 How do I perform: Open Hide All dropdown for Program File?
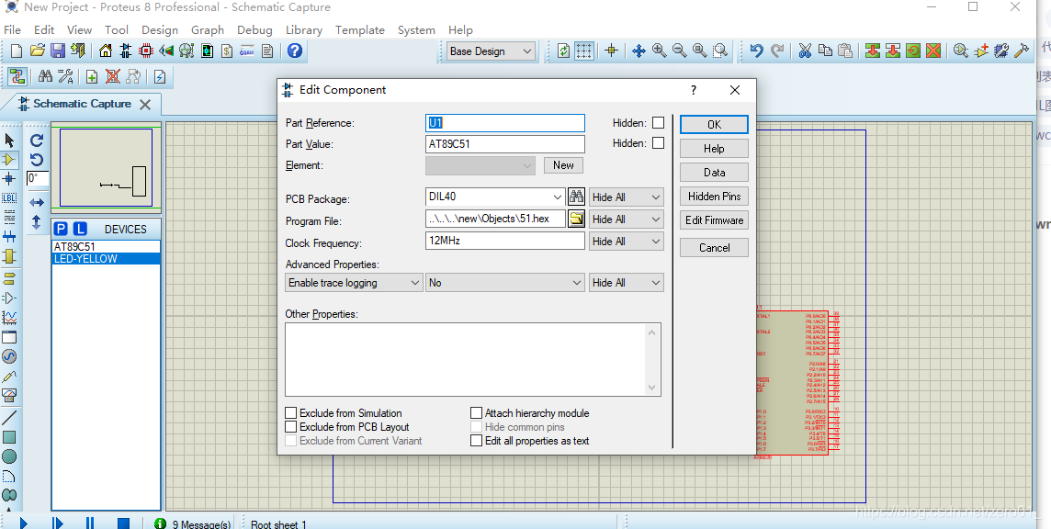[626, 219]
